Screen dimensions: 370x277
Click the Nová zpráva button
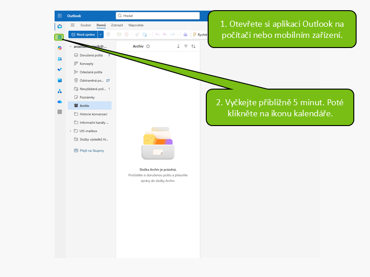83,34
